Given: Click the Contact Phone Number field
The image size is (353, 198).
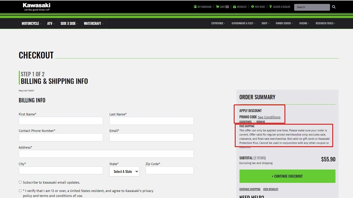Looking at the screenshot, I should [61, 137].
